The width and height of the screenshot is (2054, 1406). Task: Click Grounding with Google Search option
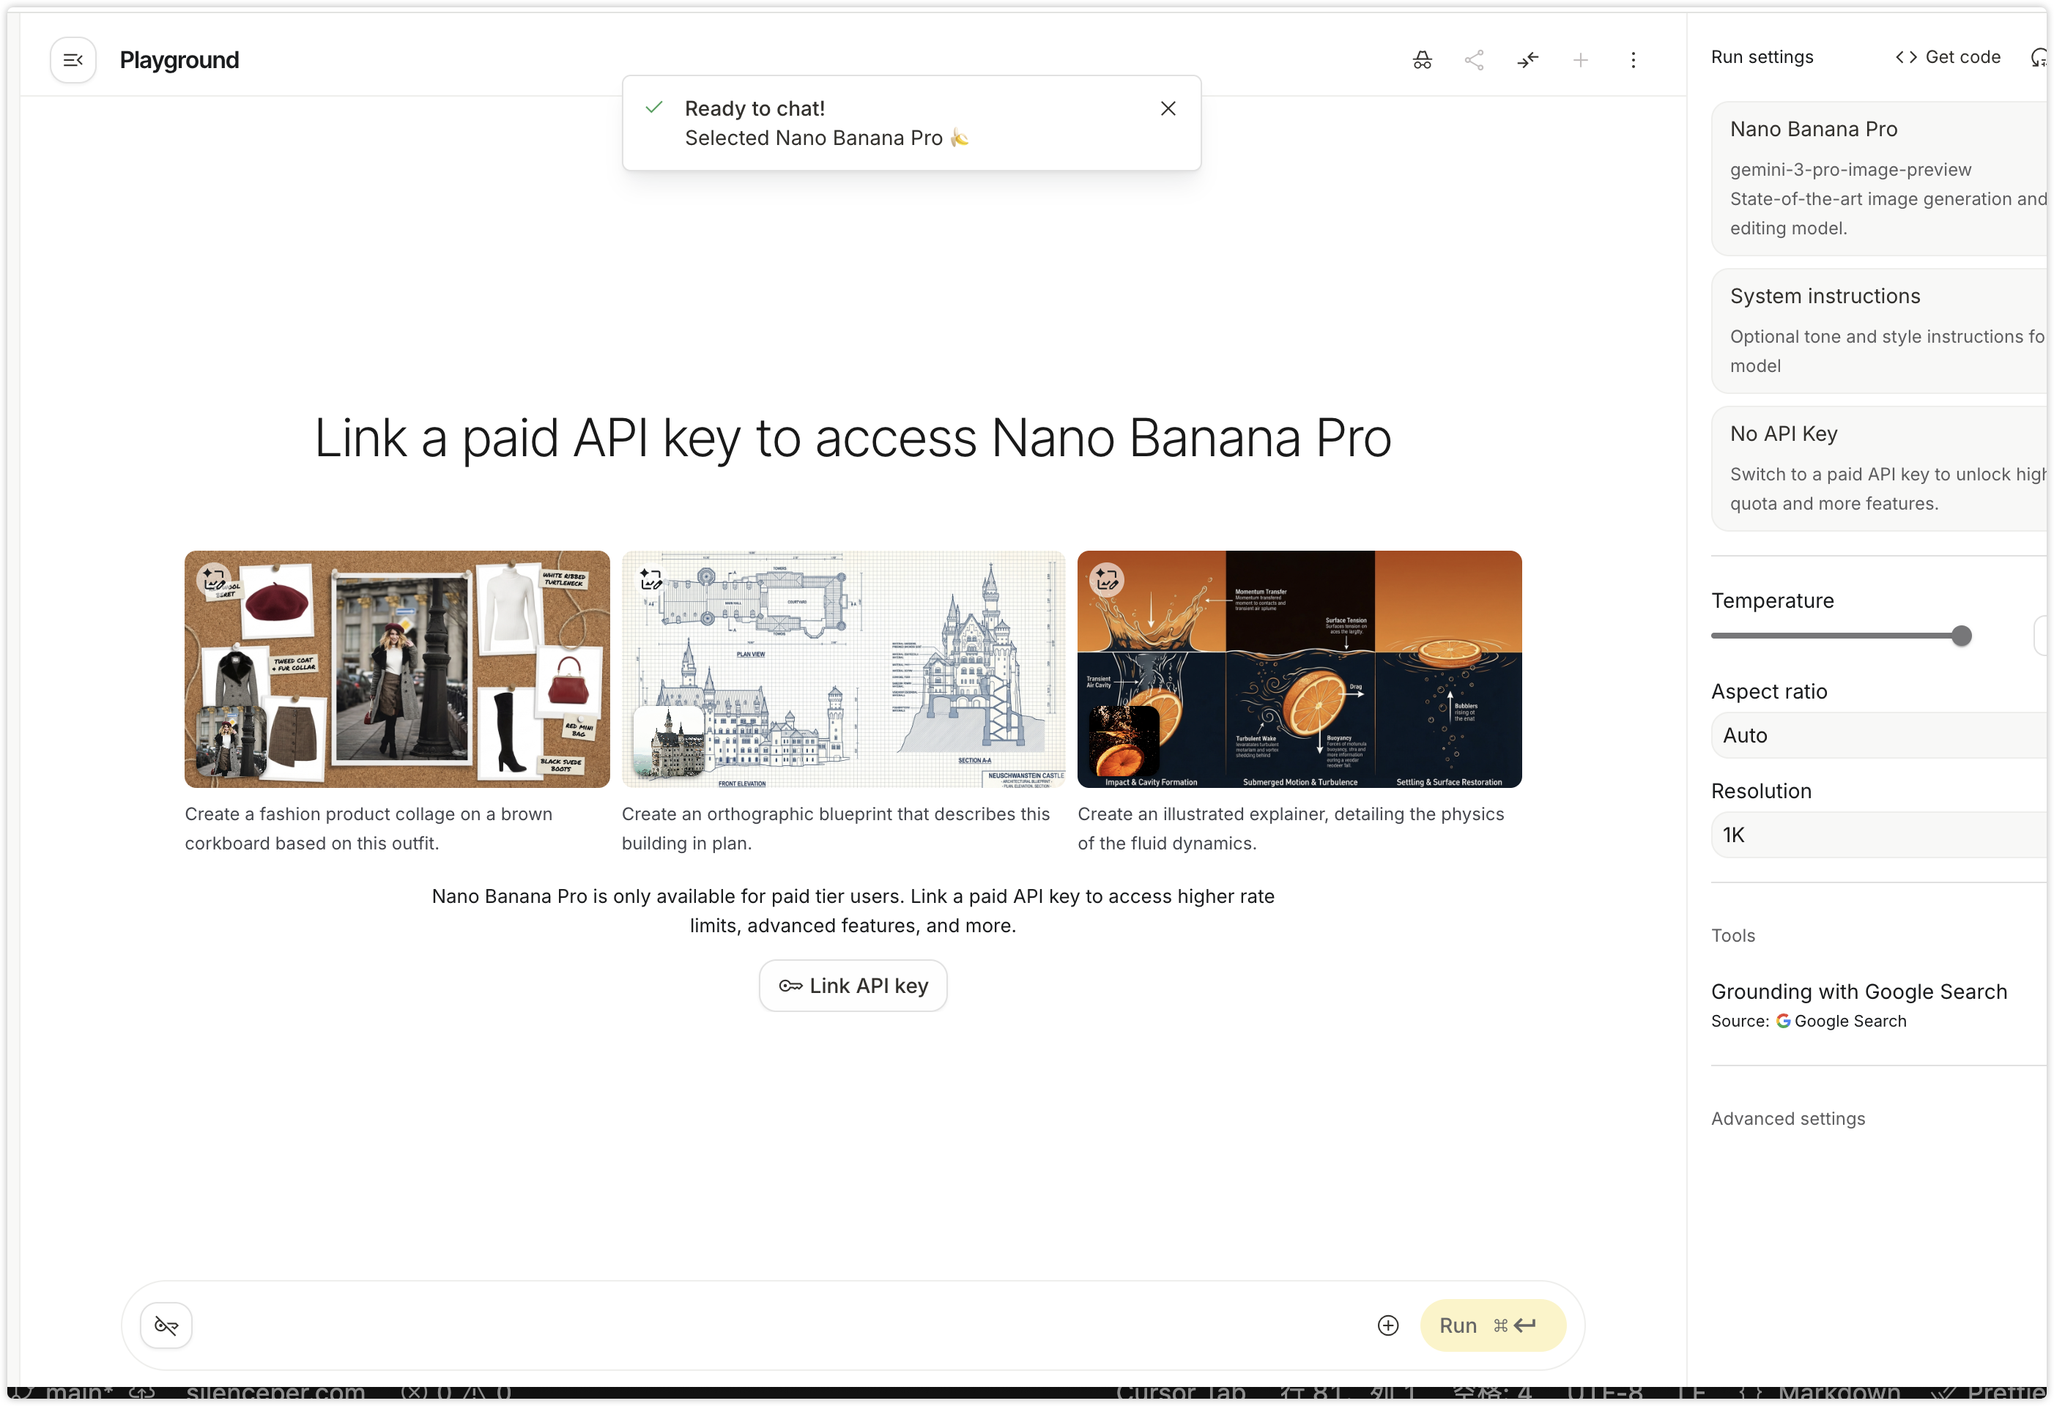pos(1858,992)
